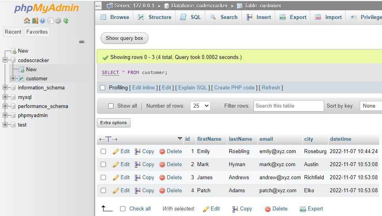
Task: Reload navigation panel green arrow icon
Action: (x=66, y=21)
